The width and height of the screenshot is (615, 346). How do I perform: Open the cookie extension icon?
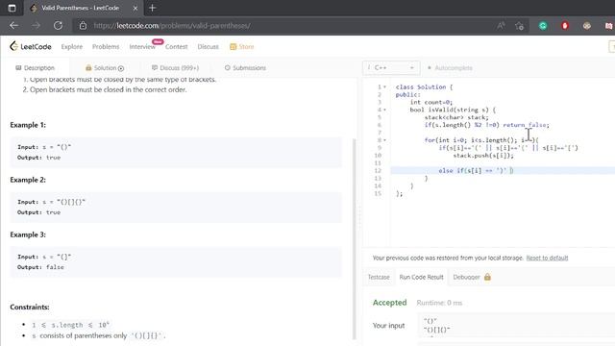click(587, 26)
